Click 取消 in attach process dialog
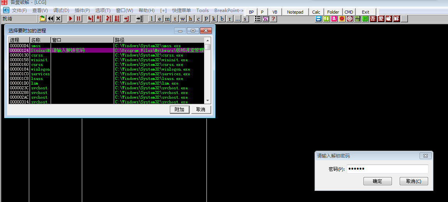 click(x=201, y=110)
